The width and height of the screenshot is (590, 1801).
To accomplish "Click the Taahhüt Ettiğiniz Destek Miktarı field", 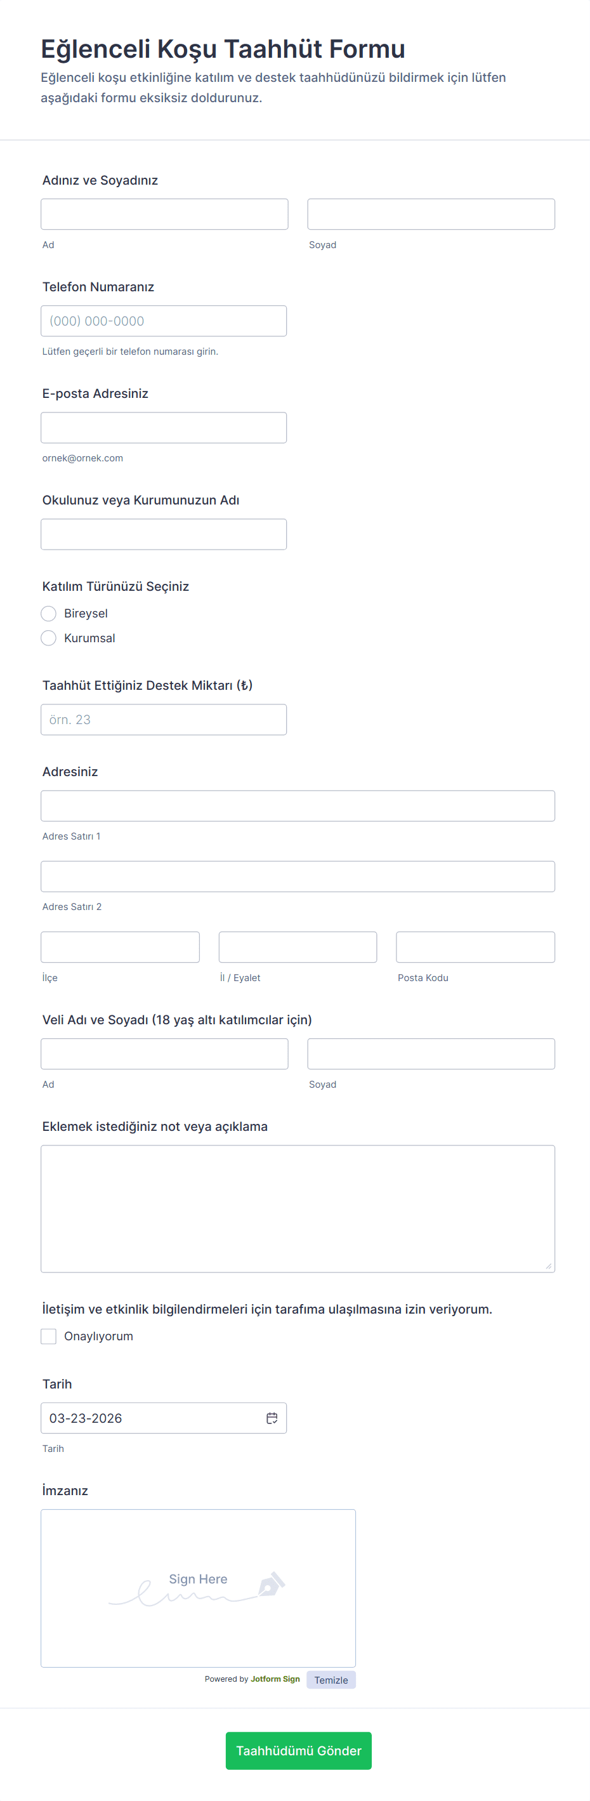I will point(164,720).
